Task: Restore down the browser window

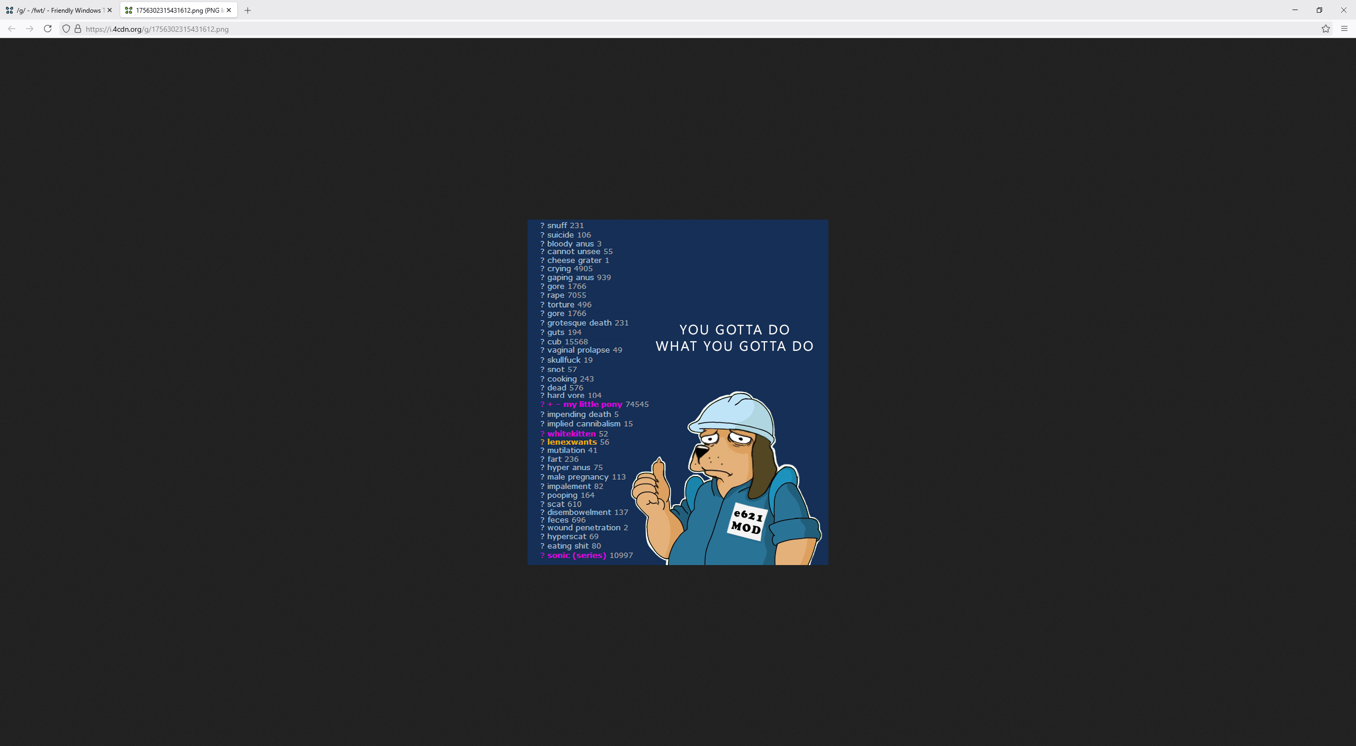Action: pyautogui.click(x=1319, y=10)
